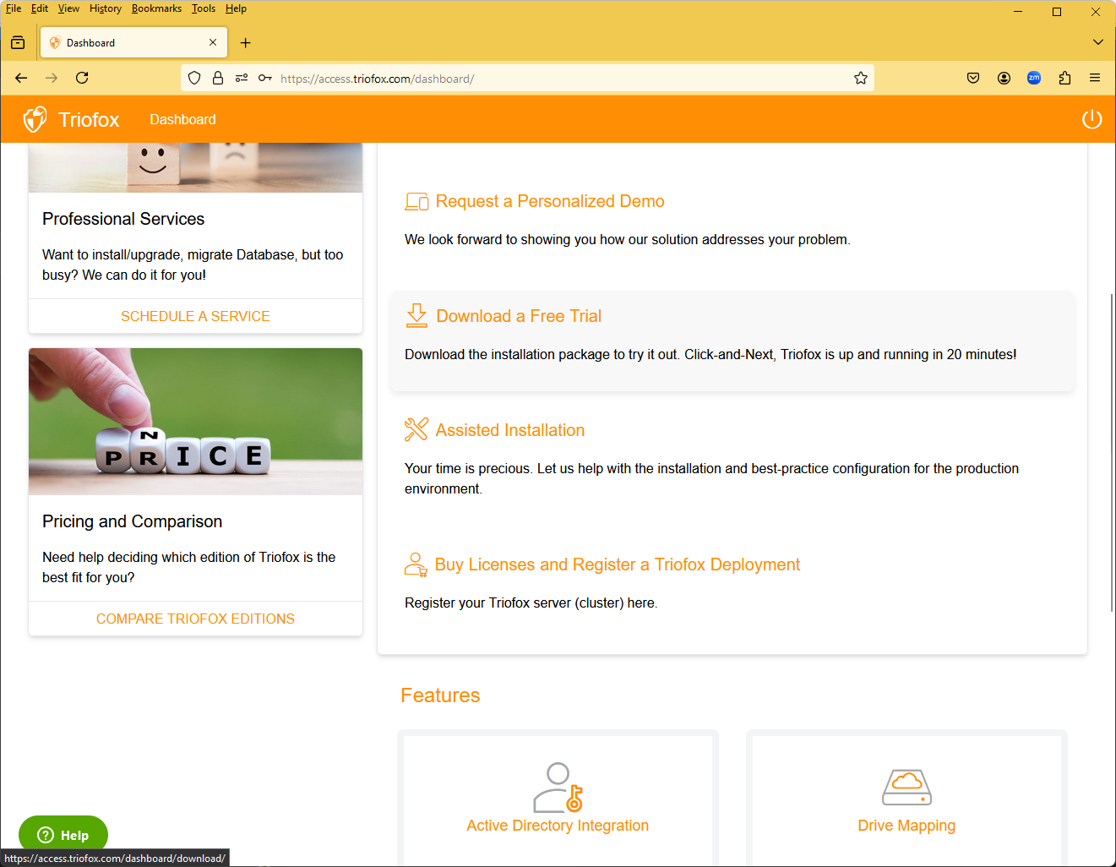Open Firefox extensions puzzle icon

point(1064,78)
